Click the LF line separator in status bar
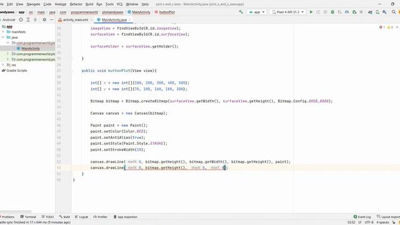The height and width of the screenshot is (225, 400). coord(360,222)
